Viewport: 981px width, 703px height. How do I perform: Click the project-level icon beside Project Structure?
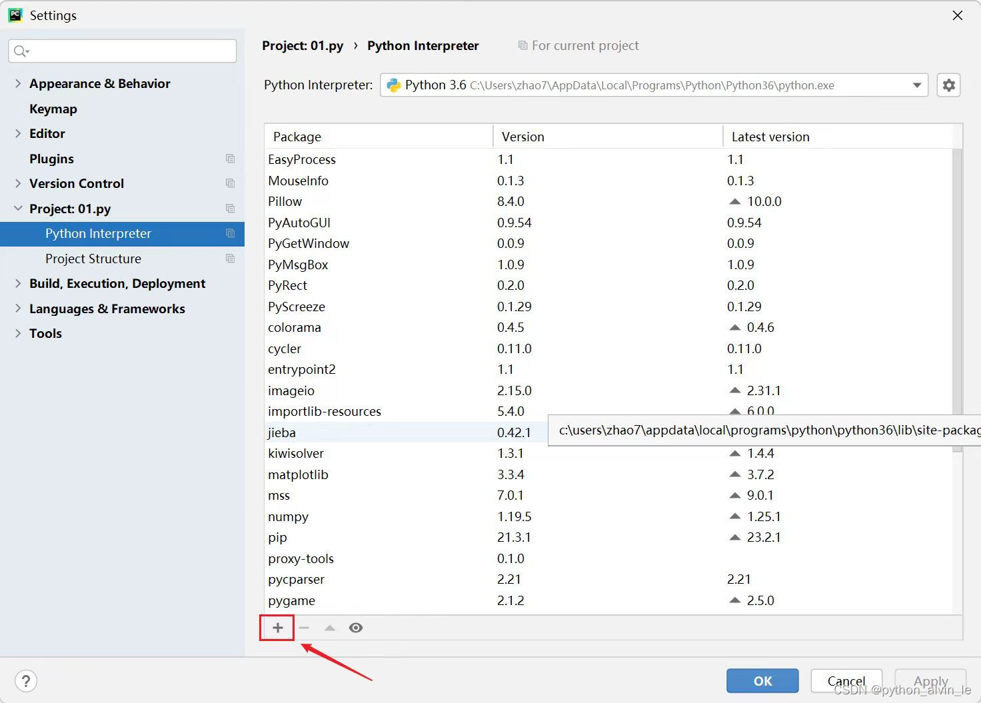(230, 259)
